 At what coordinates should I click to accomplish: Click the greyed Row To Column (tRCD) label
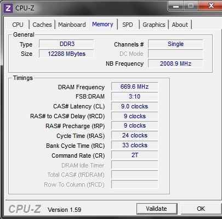74,185
